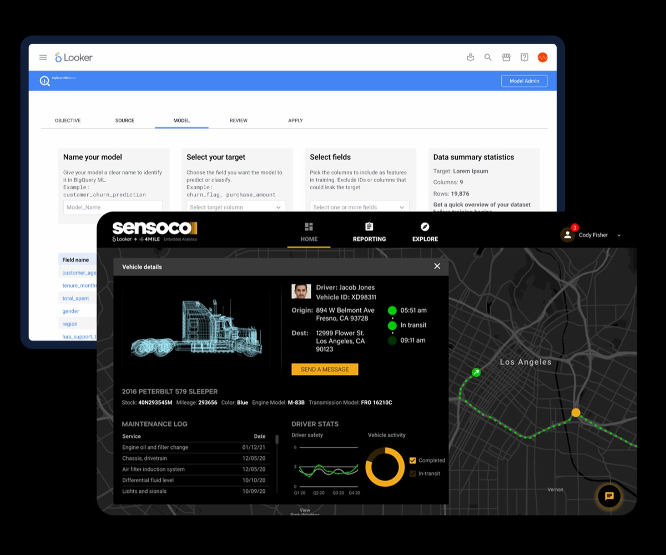Select the Differential fluid level row
Image resolution: width=666 pixels, height=555 pixels.
195,480
